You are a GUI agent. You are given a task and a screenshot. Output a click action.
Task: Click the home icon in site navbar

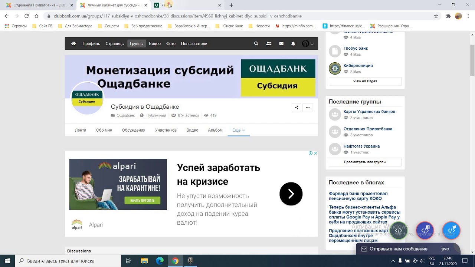pyautogui.click(x=73, y=44)
